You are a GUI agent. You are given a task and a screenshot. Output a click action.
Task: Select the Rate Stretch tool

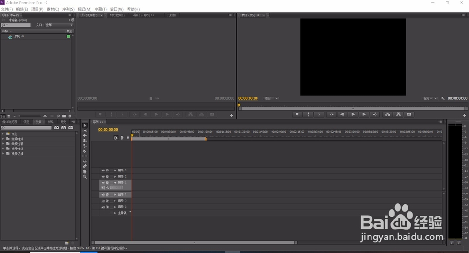[85, 146]
